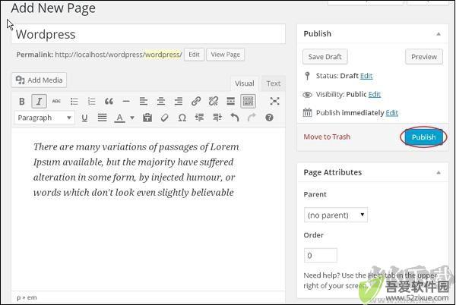Screen dimensions: 456x305
Task: Edit the permalink slug
Action: pyautogui.click(x=194, y=55)
